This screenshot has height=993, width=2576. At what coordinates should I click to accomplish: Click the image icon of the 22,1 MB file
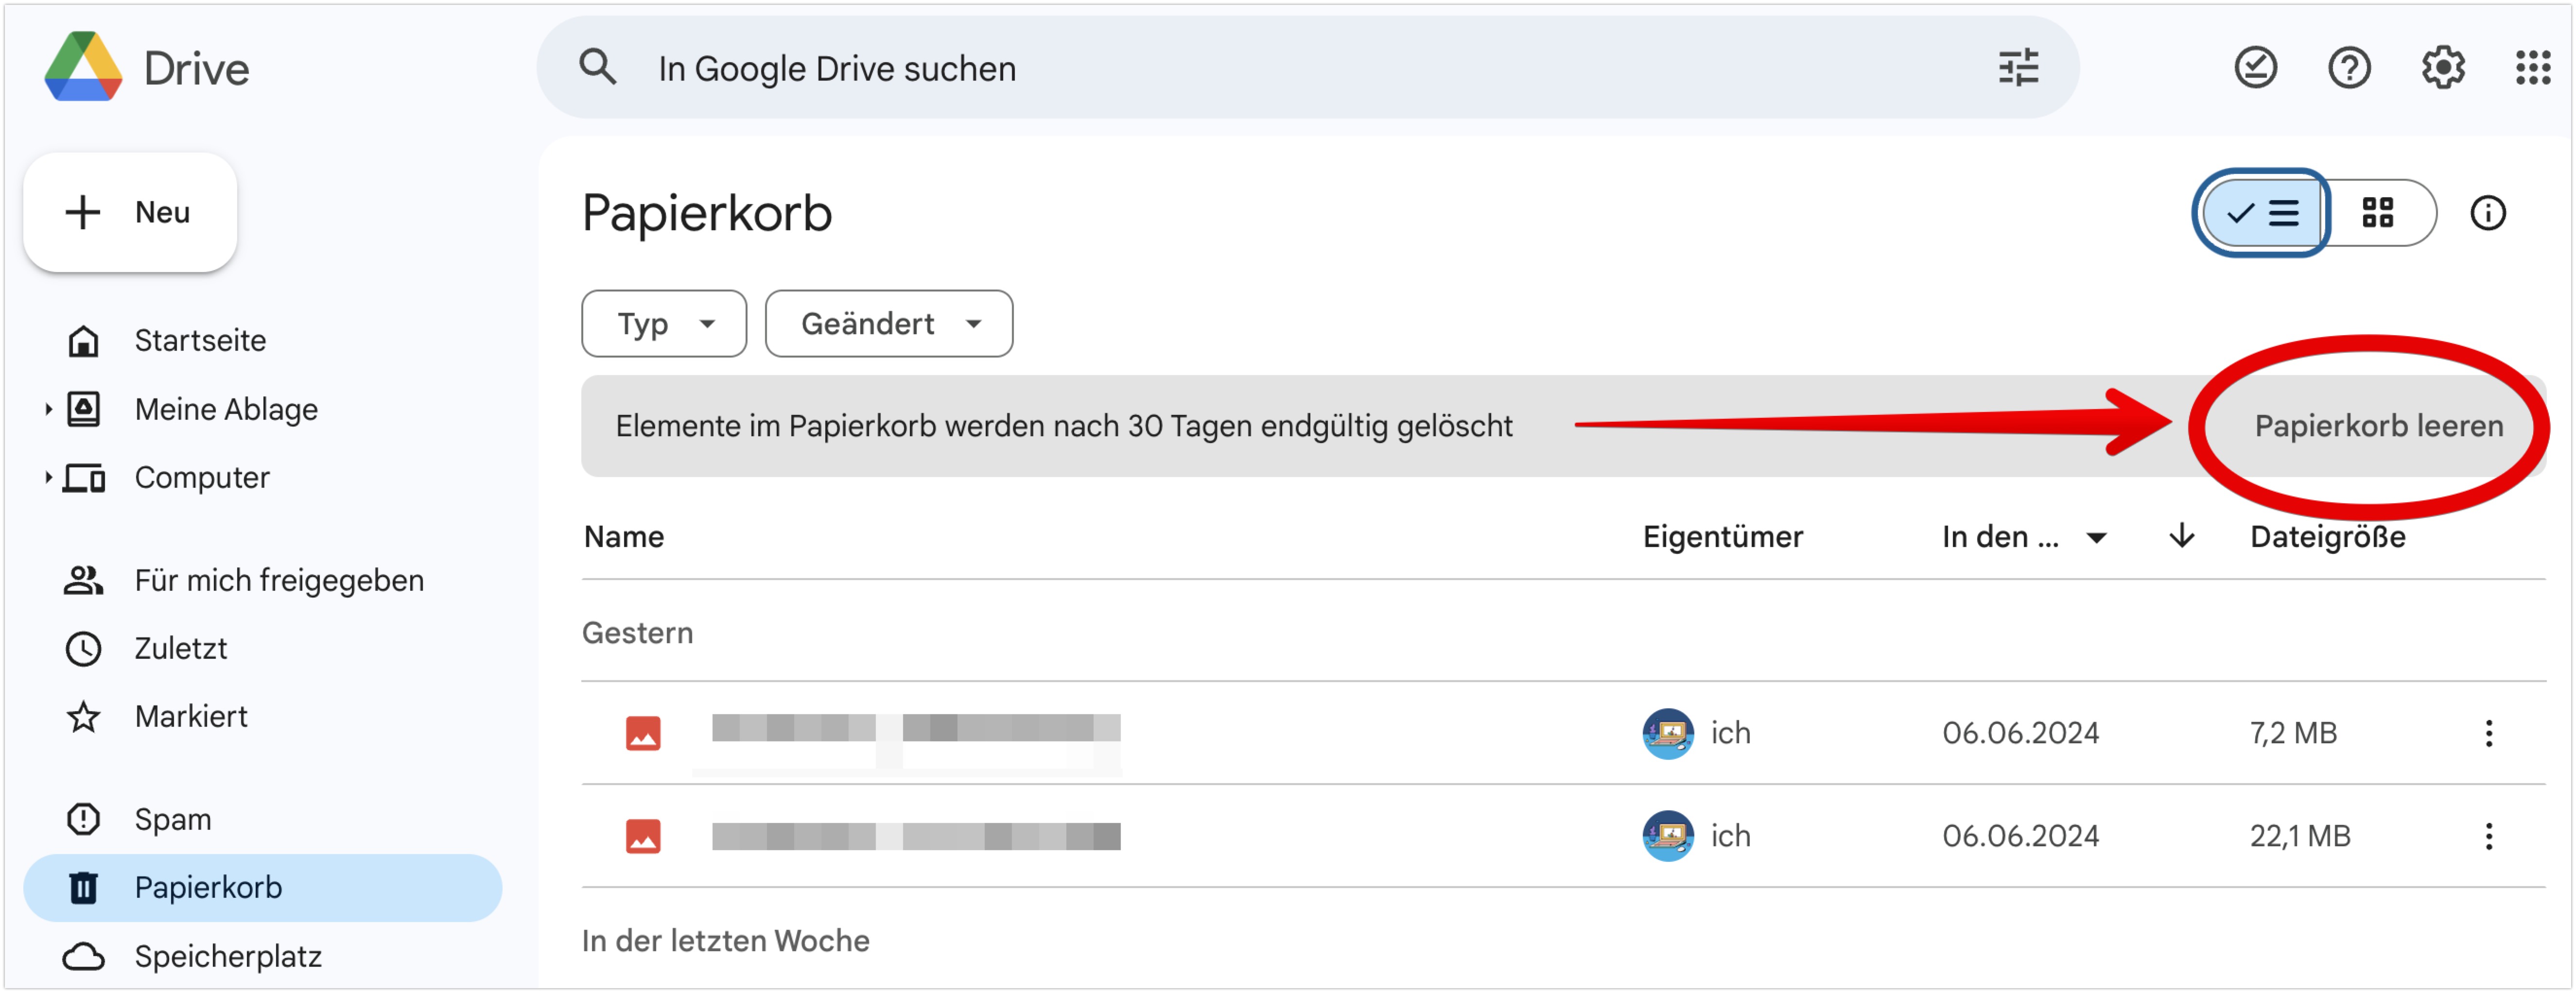pyautogui.click(x=643, y=836)
